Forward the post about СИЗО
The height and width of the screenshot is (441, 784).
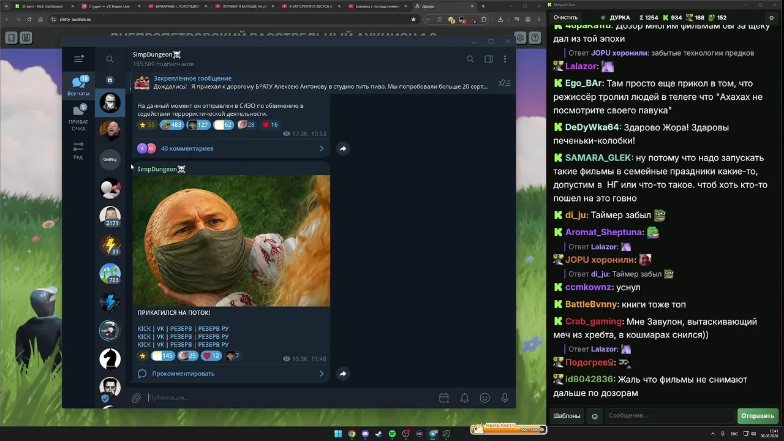click(343, 148)
